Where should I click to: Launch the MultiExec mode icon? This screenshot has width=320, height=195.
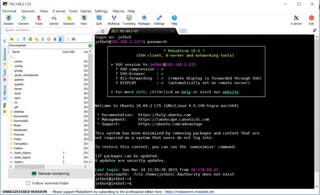(114, 19)
